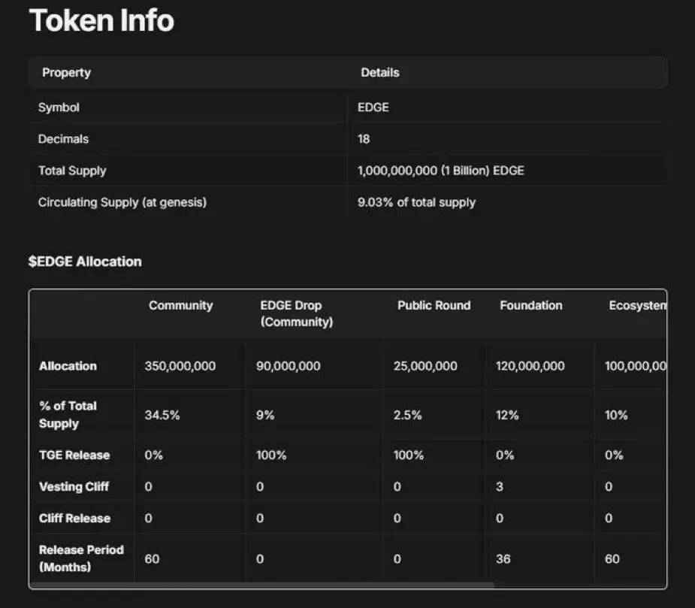Click the horizontal scrollbar under allocation table
The height and width of the screenshot is (608, 695).
(262, 585)
